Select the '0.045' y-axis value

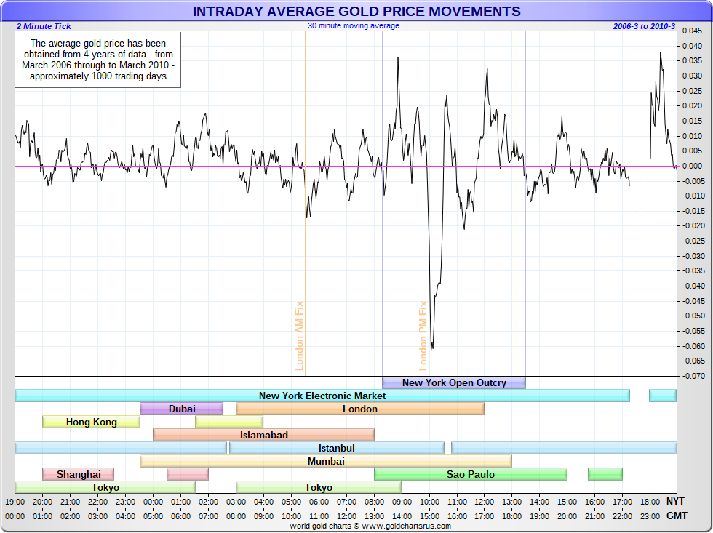692,31
